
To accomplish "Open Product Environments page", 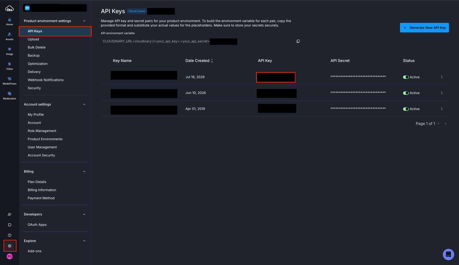I will (45, 139).
